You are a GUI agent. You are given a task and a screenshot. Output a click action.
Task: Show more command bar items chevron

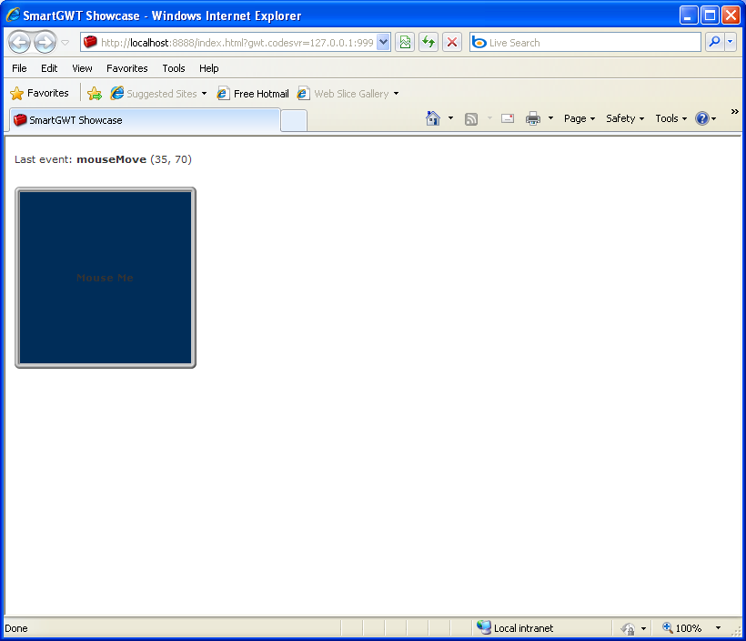point(734,111)
